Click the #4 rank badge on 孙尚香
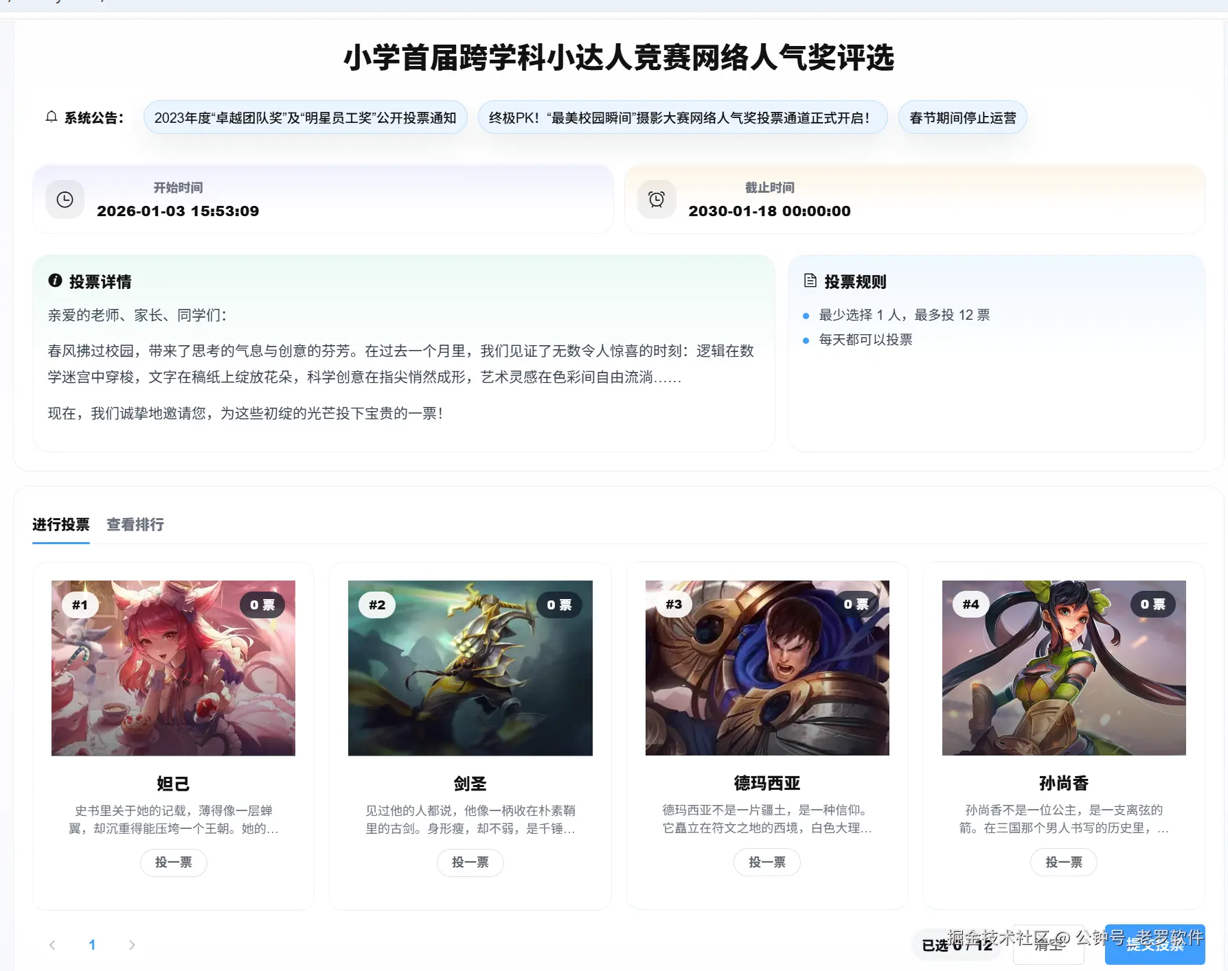This screenshot has height=971, width=1228. pos(970,605)
